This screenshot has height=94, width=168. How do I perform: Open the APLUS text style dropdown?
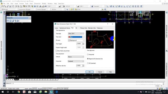71,6
